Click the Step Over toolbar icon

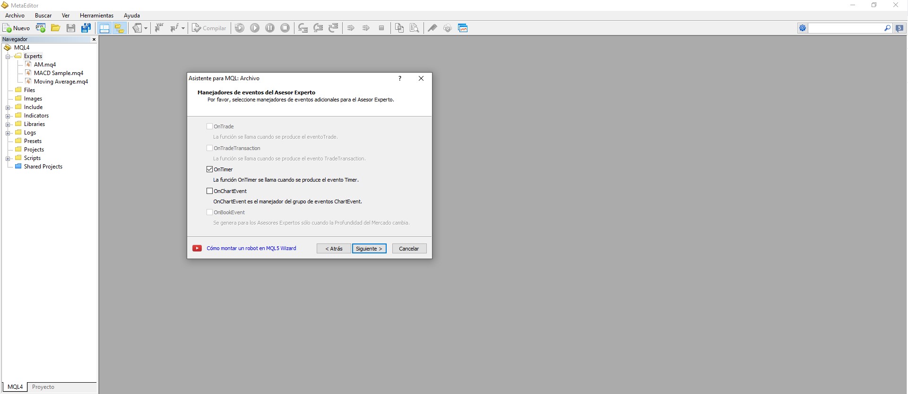point(318,28)
